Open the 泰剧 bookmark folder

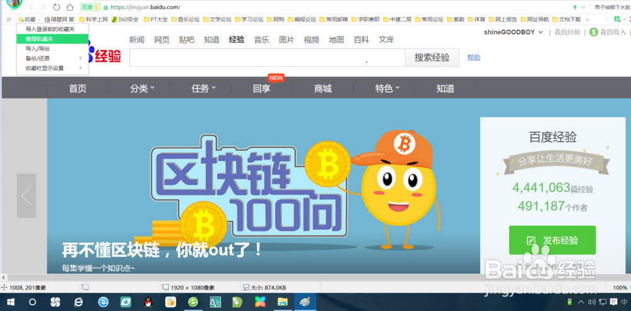pos(455,20)
